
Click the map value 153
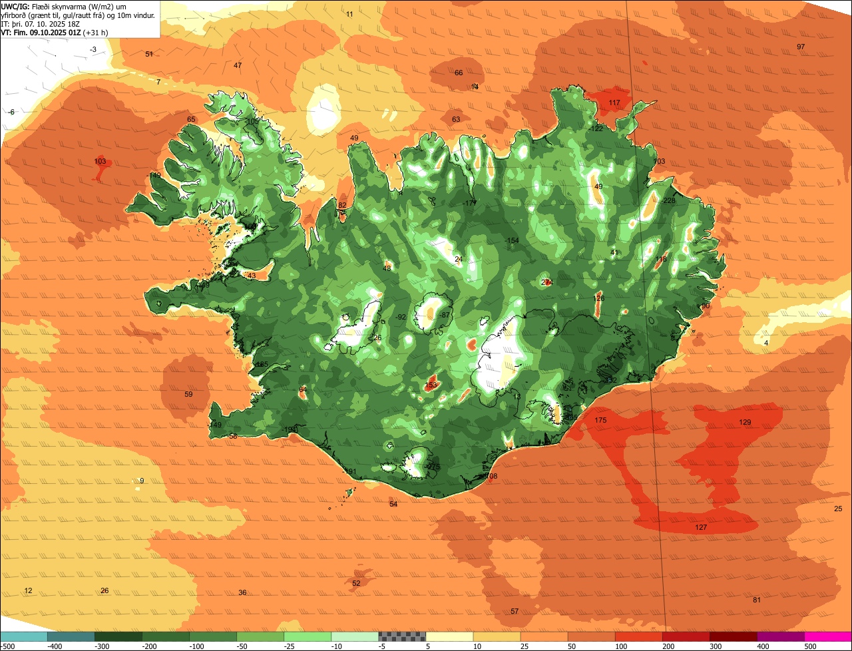click(431, 385)
